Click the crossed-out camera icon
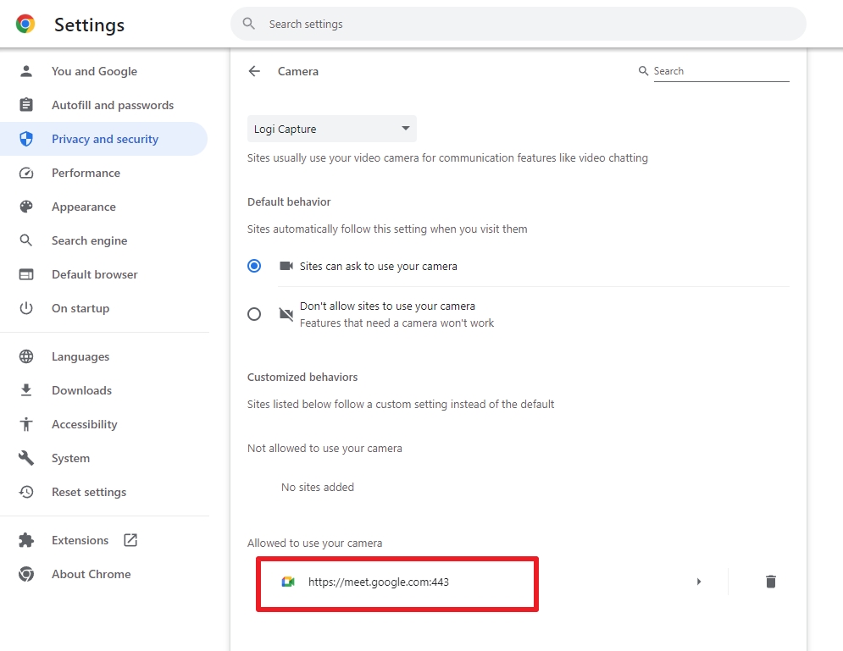Screen dimensions: 843x651 [286, 314]
